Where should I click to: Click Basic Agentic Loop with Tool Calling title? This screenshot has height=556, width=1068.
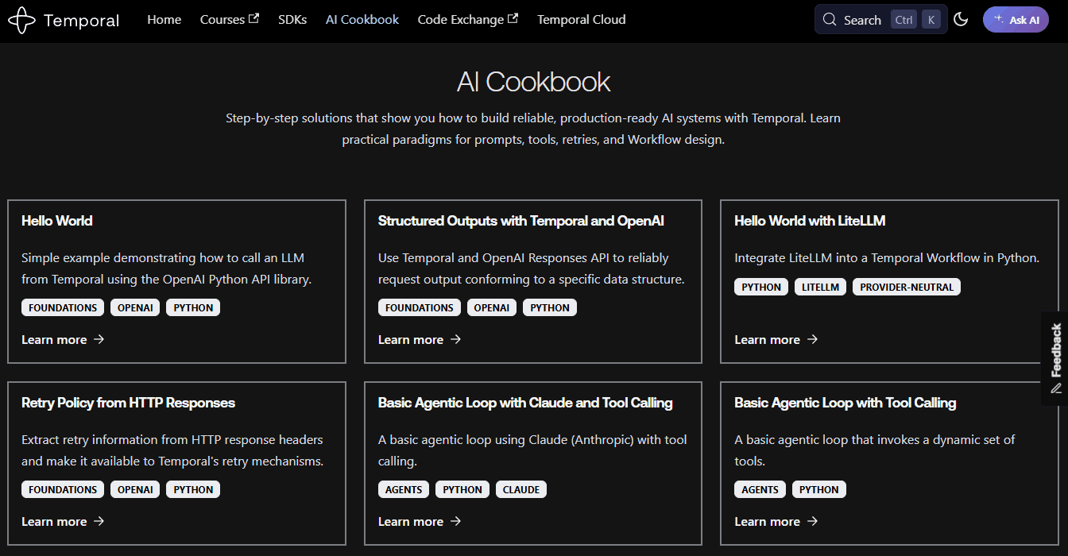click(x=845, y=403)
